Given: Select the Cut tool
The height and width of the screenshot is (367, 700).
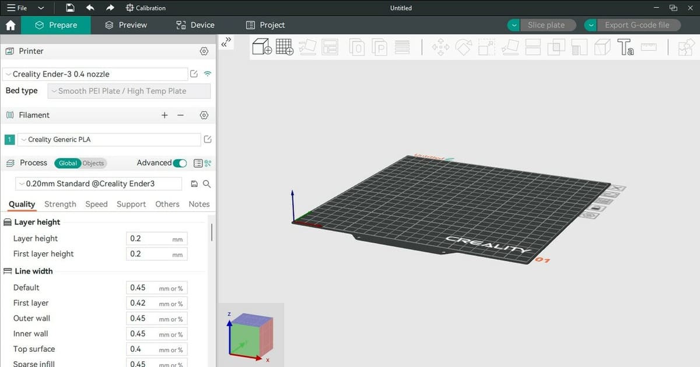Looking at the screenshot, I should coord(533,47).
